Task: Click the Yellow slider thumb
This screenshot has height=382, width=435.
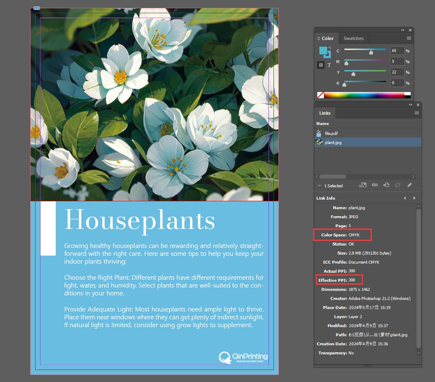Action: 353,74
